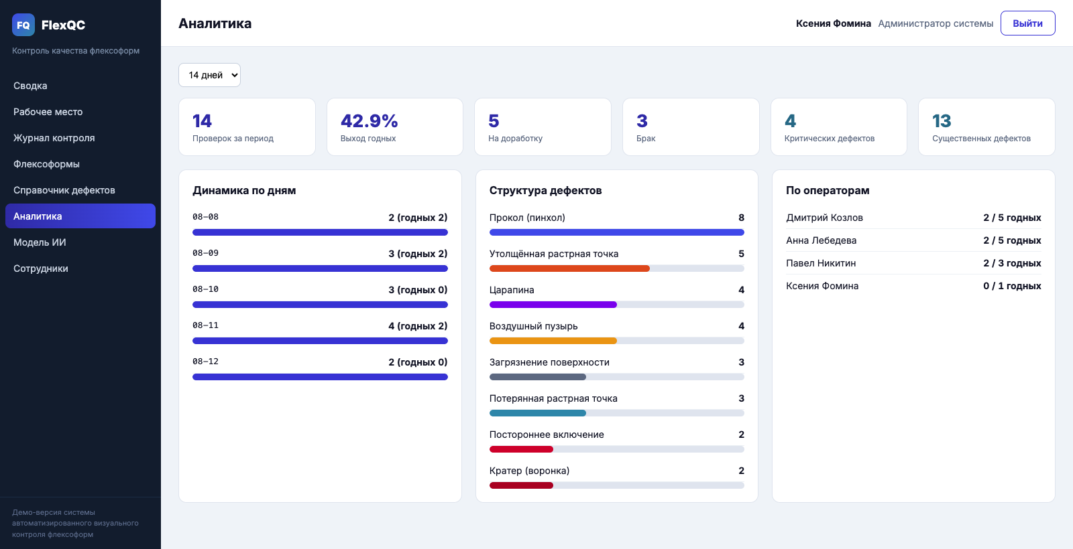The image size is (1073, 549).
Task: Click the "4 (годных 2)" value
Action: (x=418, y=326)
